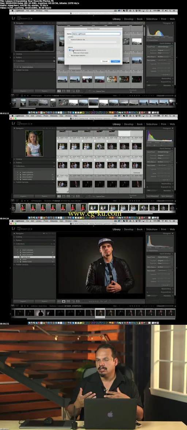Hide left panel via edge arrow in third frame
This screenshot has width=187, height=430.
pos(10,267)
